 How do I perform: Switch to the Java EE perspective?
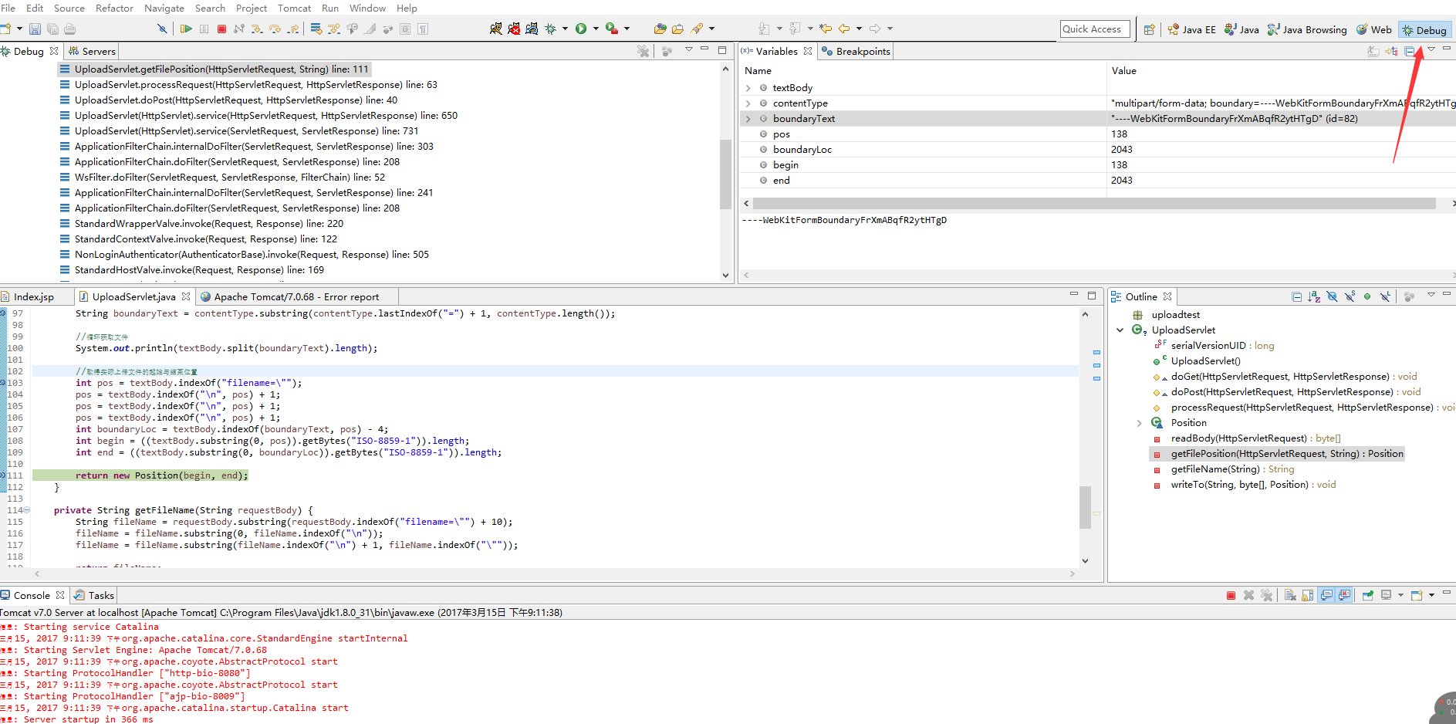[1191, 29]
